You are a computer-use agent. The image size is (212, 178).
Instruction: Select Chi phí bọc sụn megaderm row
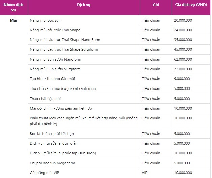click(x=119, y=163)
